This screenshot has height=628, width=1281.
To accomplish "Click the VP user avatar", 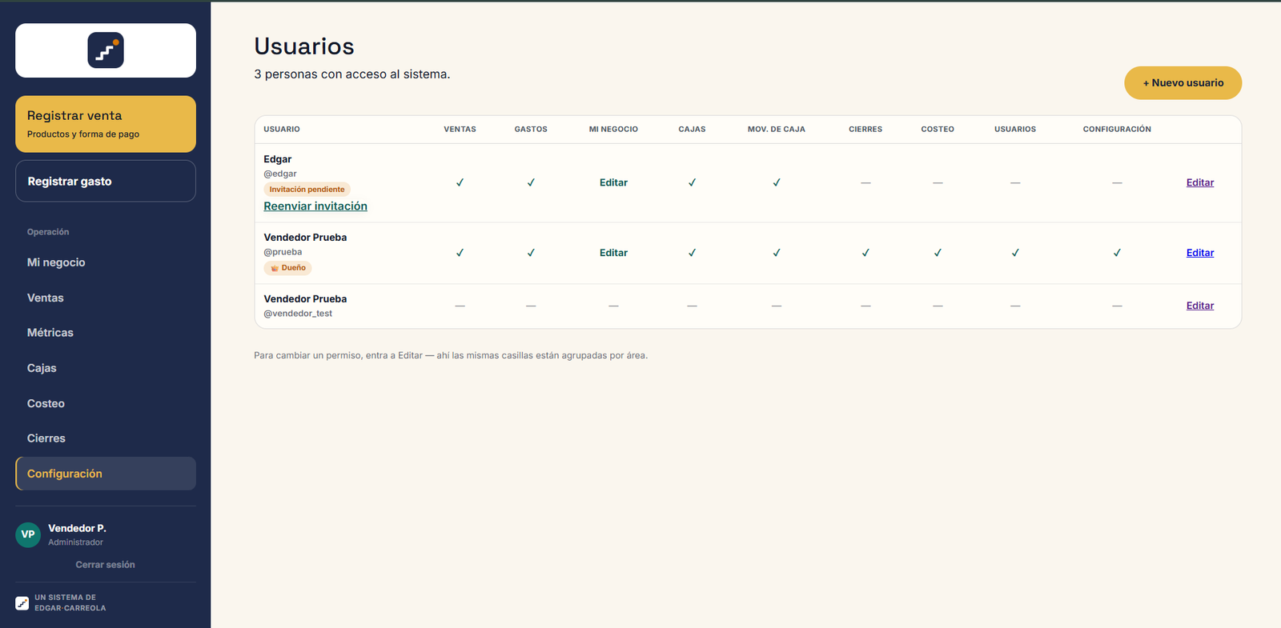I will tap(28, 534).
